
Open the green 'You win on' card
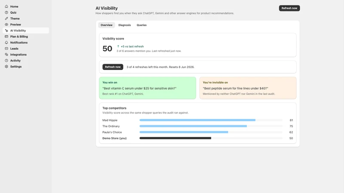(147, 88)
